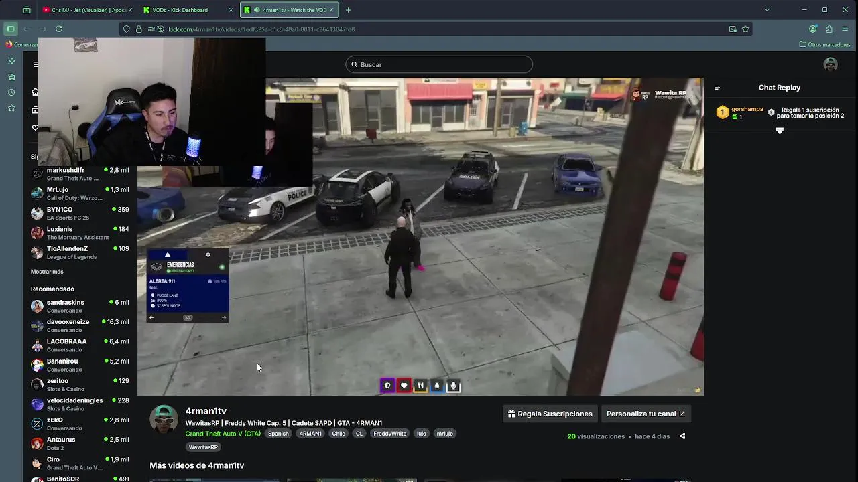This screenshot has width=858, height=482.
Task: Click Personaliza tu canal button
Action: tap(646, 414)
